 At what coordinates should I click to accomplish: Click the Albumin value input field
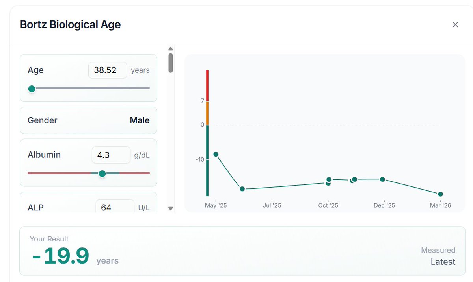[111, 155]
